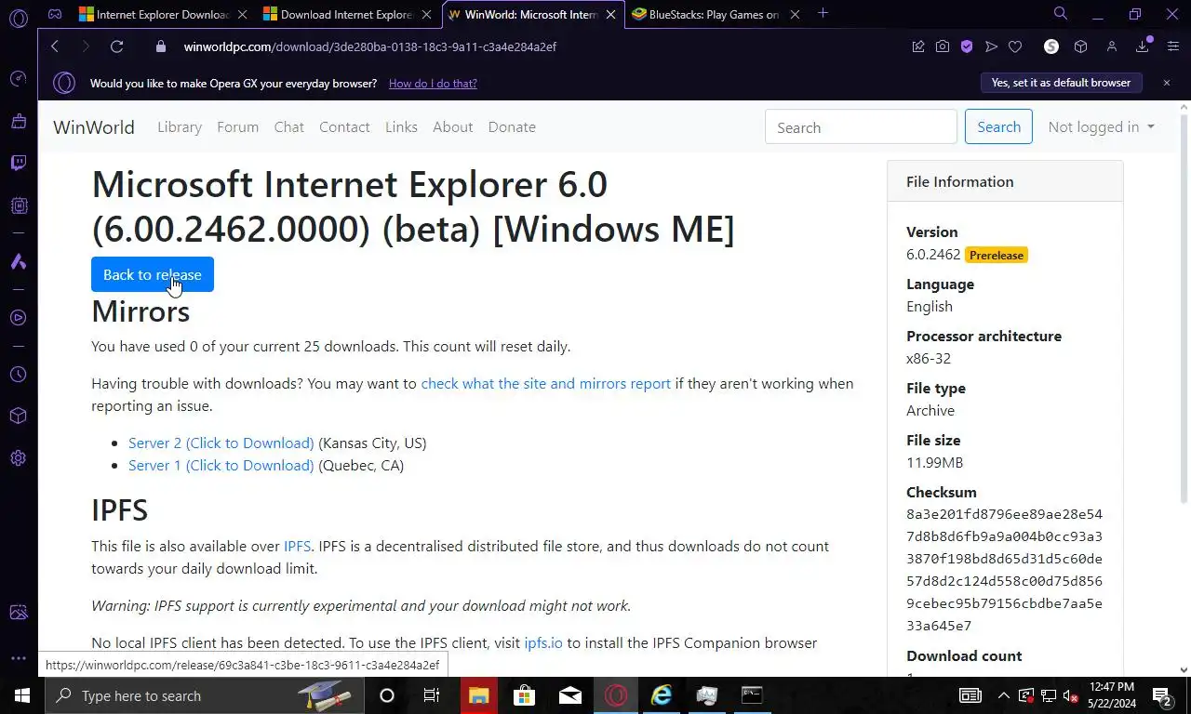Click the blue-outlined Search button
Viewport: 1191px width, 714px height.
tap(998, 127)
